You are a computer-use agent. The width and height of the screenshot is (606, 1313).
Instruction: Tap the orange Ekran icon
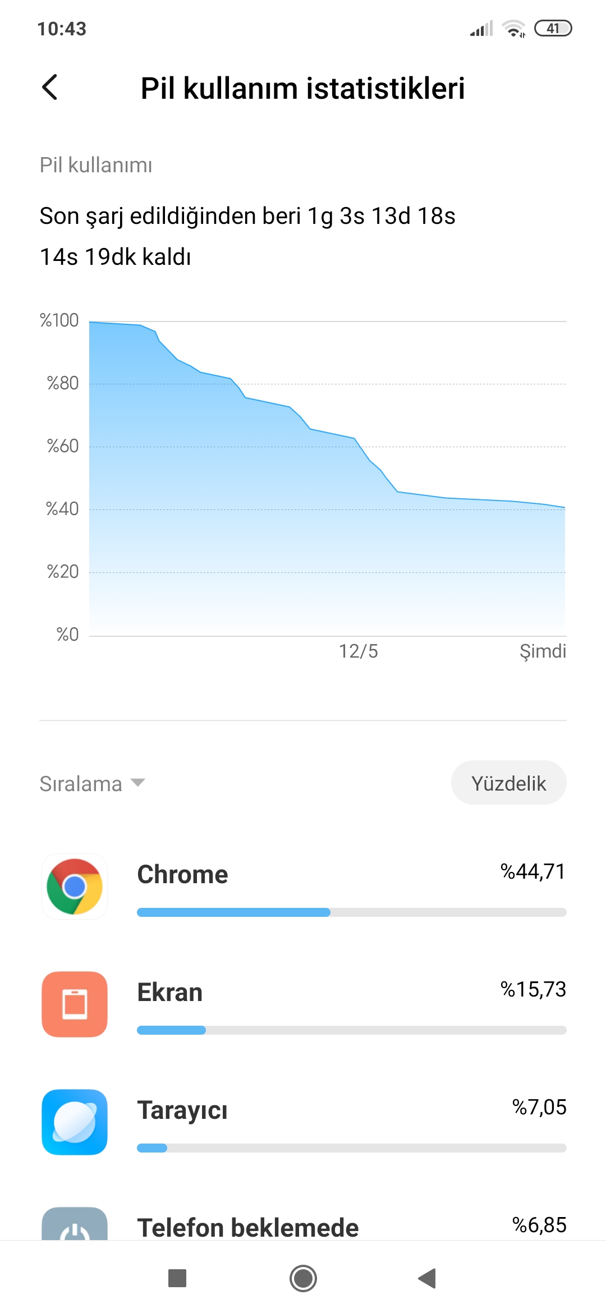click(75, 1004)
